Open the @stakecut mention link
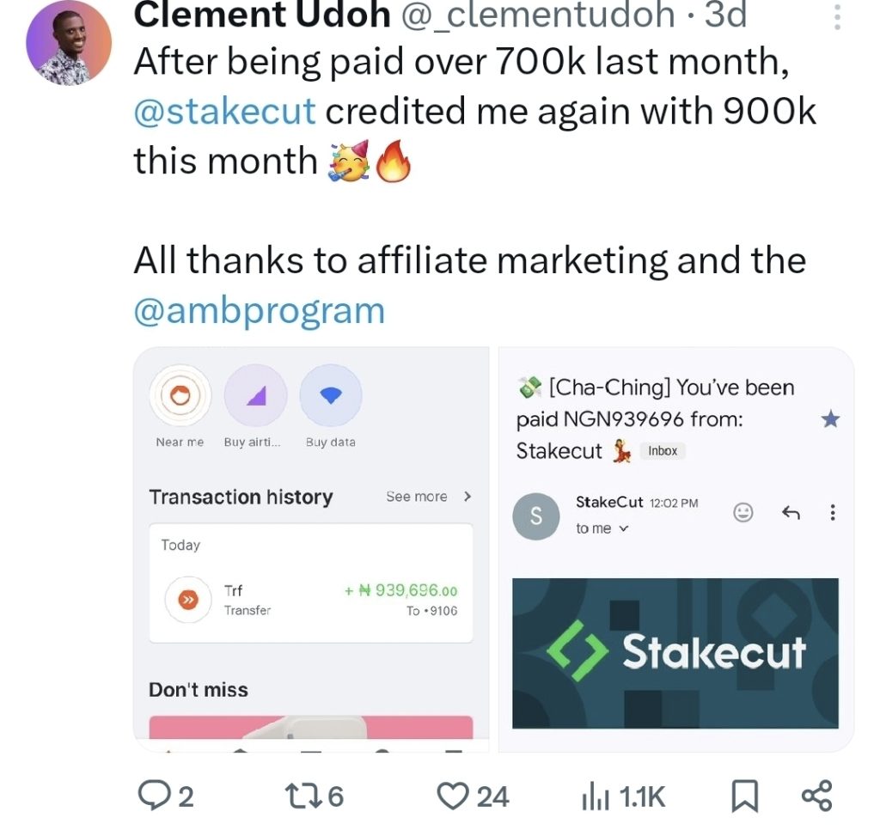This screenshot has width=880, height=836. click(x=225, y=112)
